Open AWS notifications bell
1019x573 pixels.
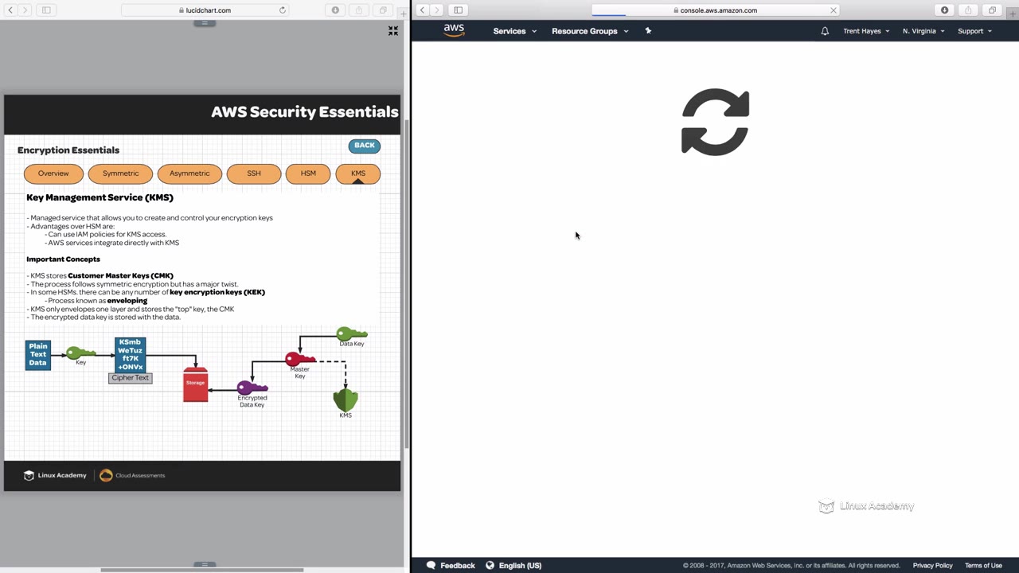[x=825, y=31]
